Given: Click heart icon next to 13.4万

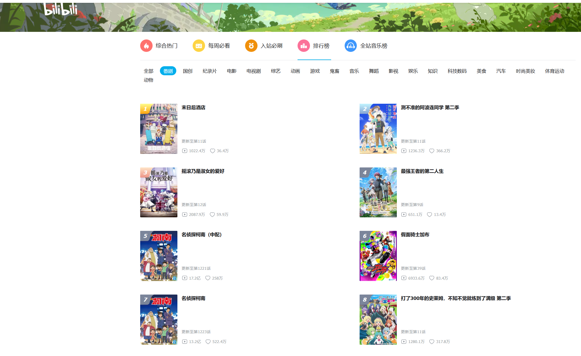Looking at the screenshot, I should point(430,215).
